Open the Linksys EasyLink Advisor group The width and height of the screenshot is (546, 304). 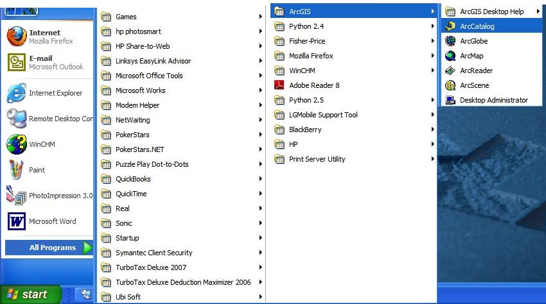181,61
